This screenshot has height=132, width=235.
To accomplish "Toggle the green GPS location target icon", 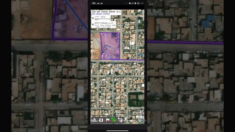I will (x=114, y=120).
